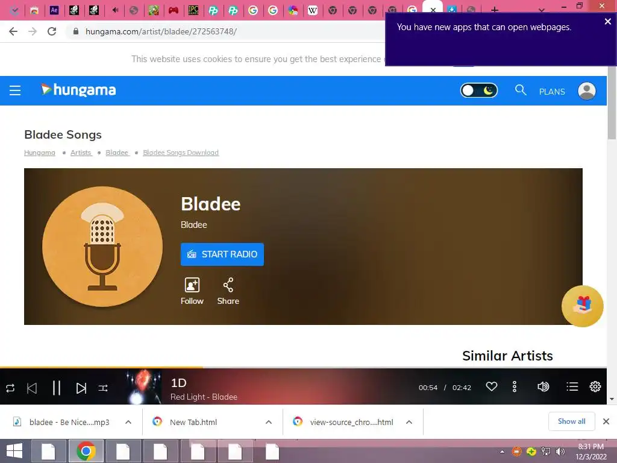Screen dimensions: 617x463
Task: Pause the playing song
Action: [x=56, y=388]
